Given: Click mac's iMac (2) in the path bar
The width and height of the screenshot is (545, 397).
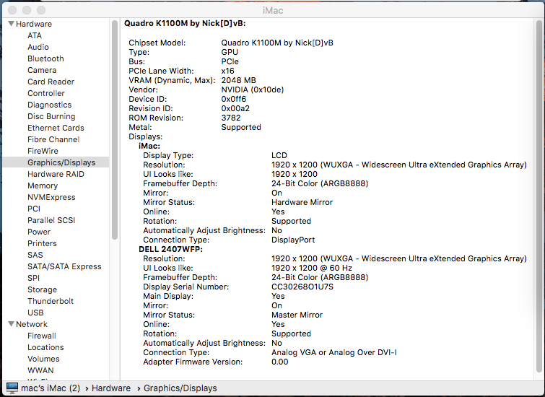Looking at the screenshot, I should (x=51, y=388).
